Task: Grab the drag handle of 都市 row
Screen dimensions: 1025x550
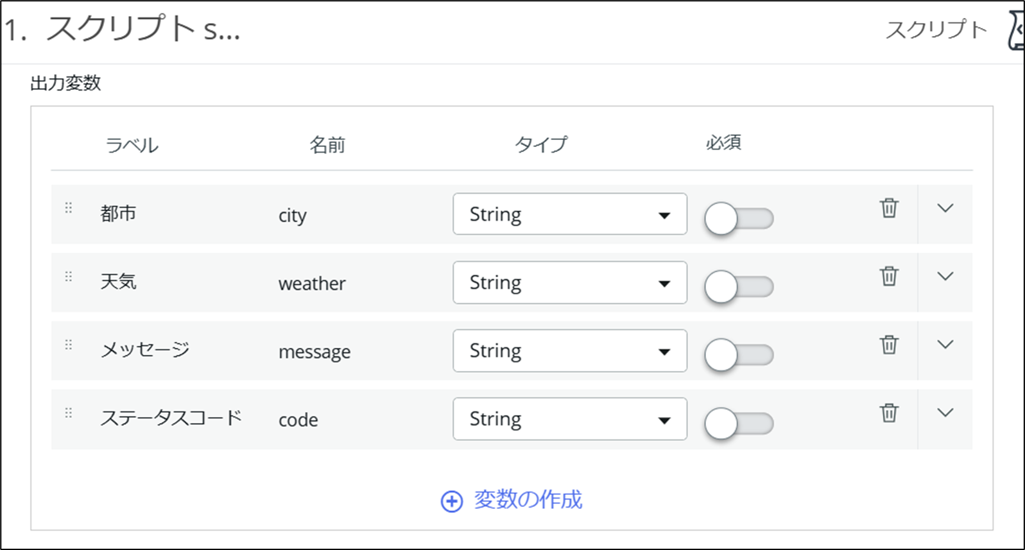Action: click(x=69, y=208)
